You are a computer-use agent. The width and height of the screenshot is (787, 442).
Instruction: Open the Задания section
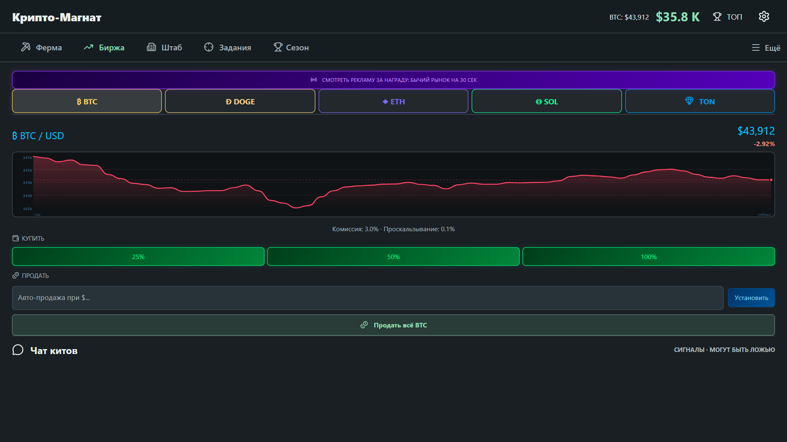[x=227, y=47]
